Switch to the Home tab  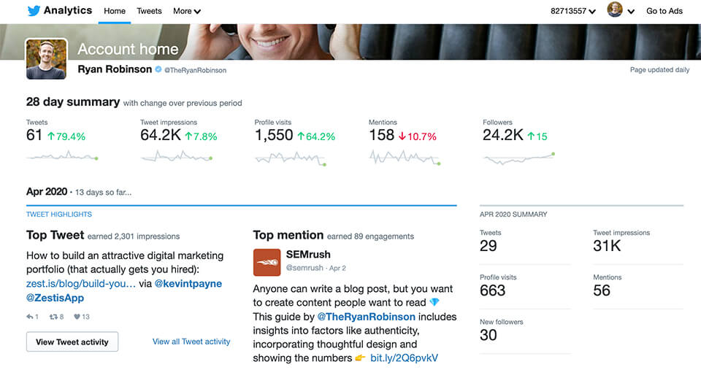click(115, 11)
